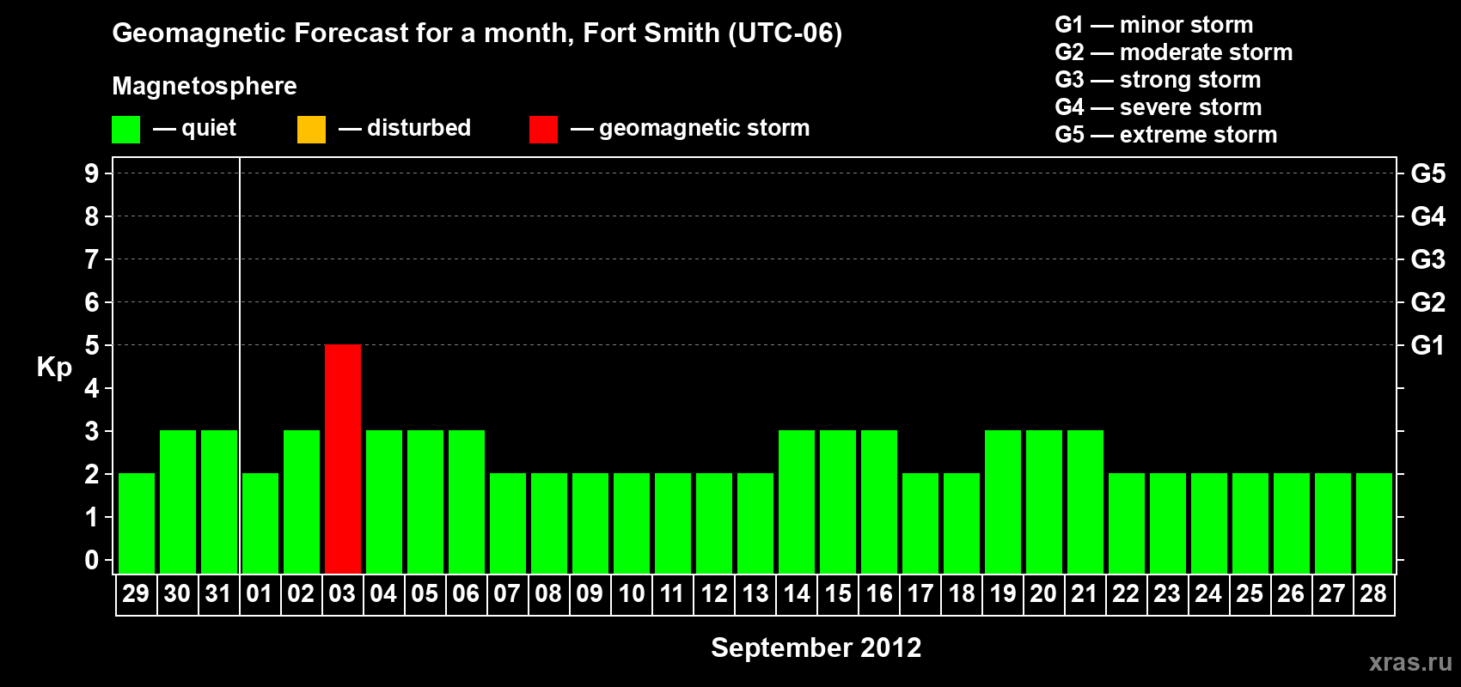Click the date label 25

(1250, 593)
